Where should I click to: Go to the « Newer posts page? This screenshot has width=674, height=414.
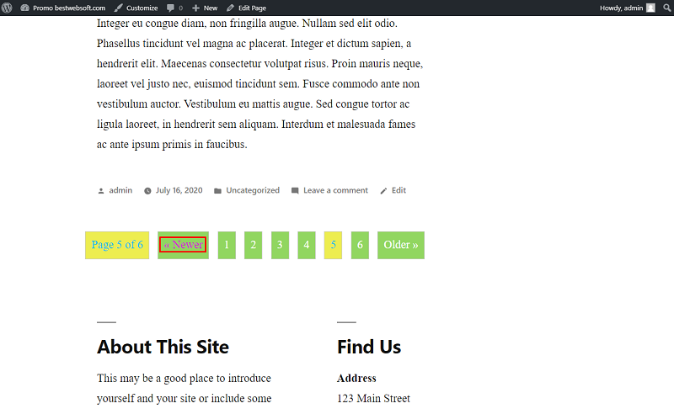tap(183, 245)
